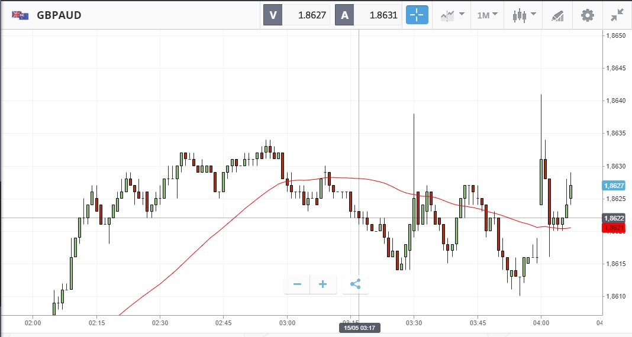Zoom out the chart with minus button
Image resolution: width=632 pixels, height=337 pixels.
tap(297, 284)
